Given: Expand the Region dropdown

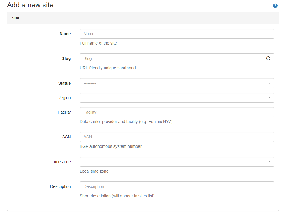Looking at the screenshot, I should pyautogui.click(x=177, y=98).
